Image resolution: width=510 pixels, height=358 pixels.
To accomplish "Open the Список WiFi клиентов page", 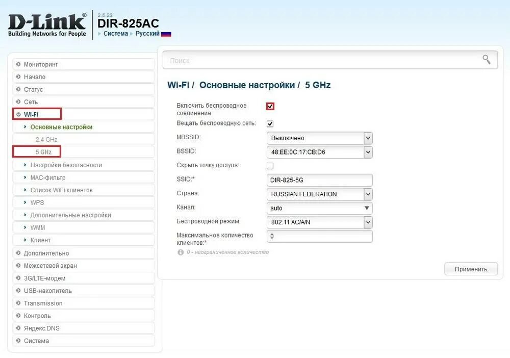I will coord(84,190).
